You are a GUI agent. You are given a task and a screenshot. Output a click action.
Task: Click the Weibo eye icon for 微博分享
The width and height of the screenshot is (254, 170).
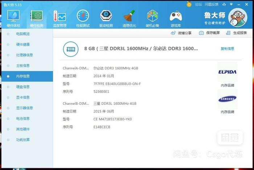click(x=173, y=33)
